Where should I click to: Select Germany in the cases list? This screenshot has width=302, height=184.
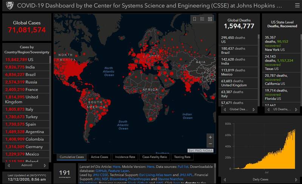pyautogui.click(x=26, y=147)
